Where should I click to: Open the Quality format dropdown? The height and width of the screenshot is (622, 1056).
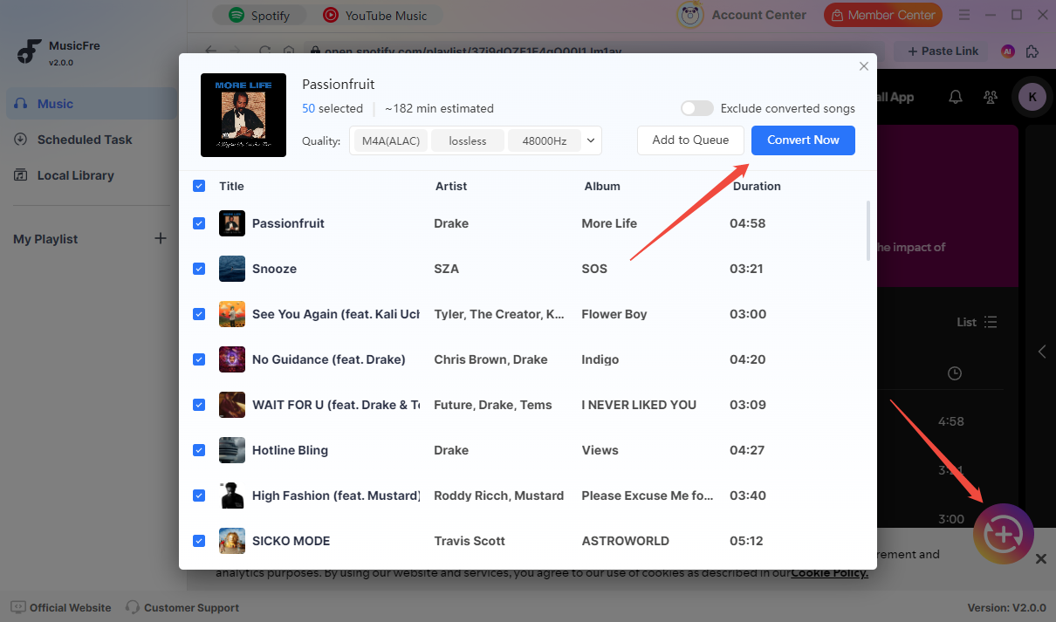pyautogui.click(x=591, y=140)
